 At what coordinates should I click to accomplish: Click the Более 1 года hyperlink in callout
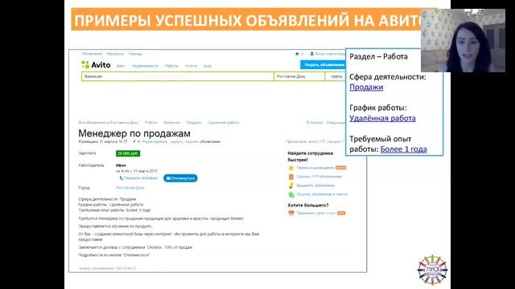click(x=404, y=149)
